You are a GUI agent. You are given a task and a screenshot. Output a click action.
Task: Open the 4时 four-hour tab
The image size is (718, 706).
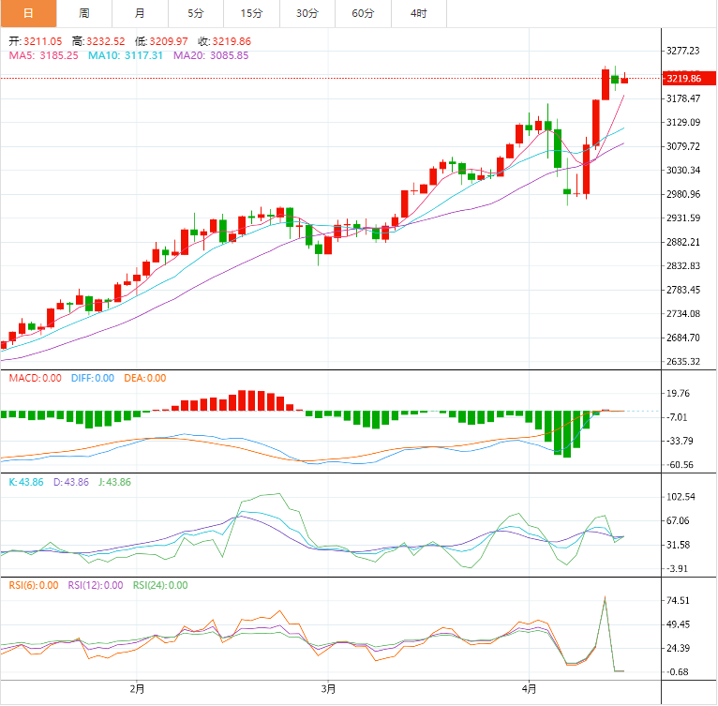418,13
